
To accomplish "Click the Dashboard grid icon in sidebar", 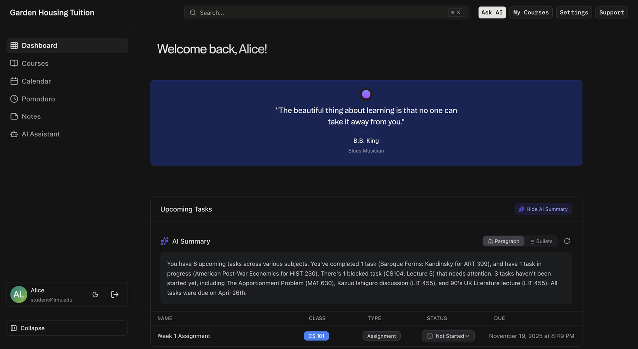I will 14,45.
